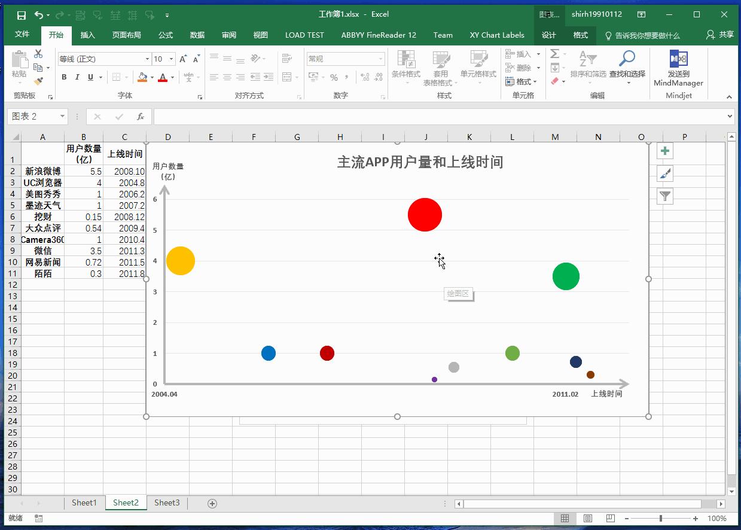Viewport: 741px width, 530px height.
Task: Click the Normal view icon in status bar
Action: coord(565,518)
